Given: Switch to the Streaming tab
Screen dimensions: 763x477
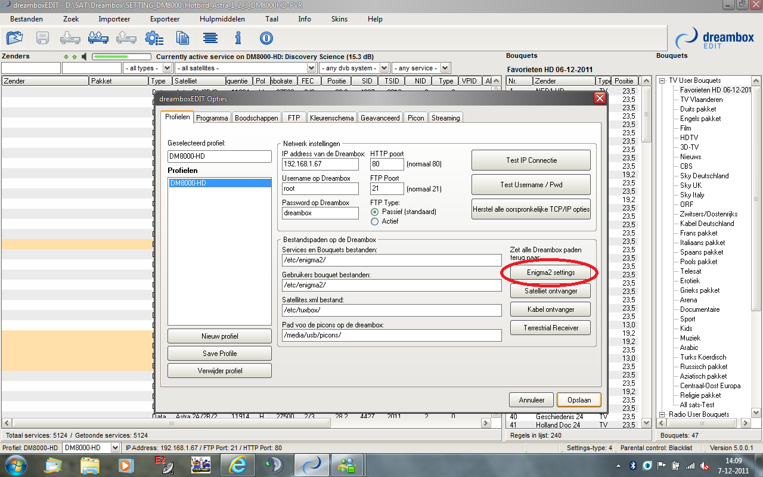Looking at the screenshot, I should click(x=446, y=118).
